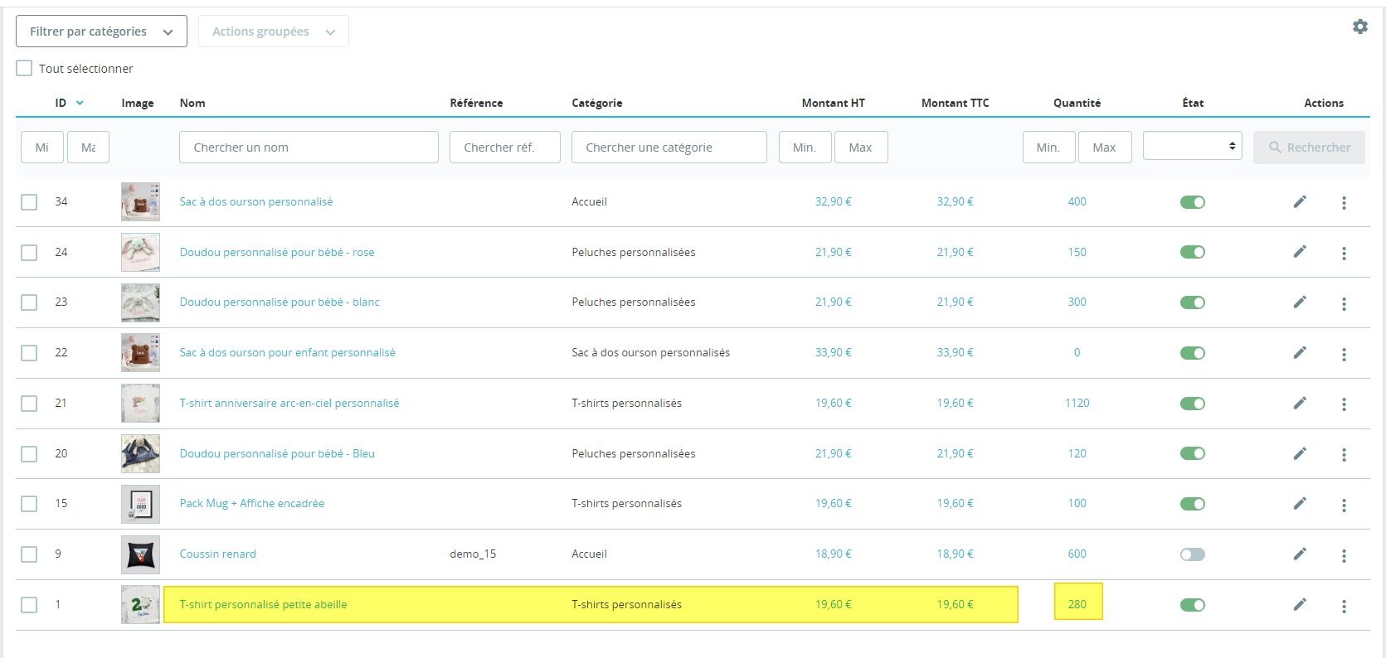
Task: Open more actions for T-shirt petite abeille
Action: (x=1344, y=606)
